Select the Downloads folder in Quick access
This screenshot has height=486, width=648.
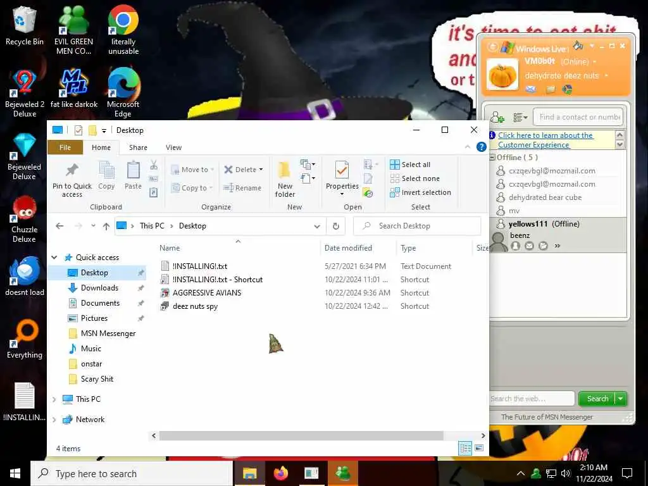[99, 288]
